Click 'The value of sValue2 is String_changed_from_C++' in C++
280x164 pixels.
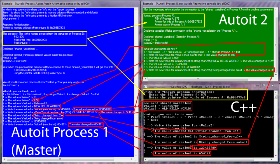198,137
